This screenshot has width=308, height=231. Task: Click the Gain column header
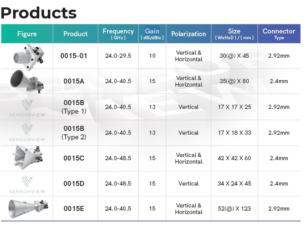tap(152, 34)
